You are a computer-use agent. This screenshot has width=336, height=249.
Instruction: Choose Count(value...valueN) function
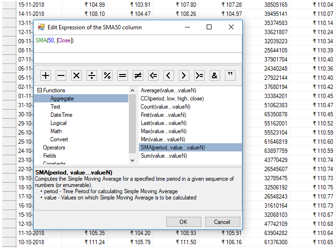point(165,107)
